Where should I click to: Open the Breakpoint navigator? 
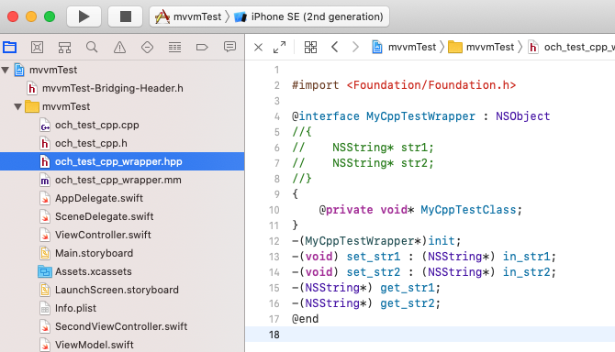tap(202, 48)
